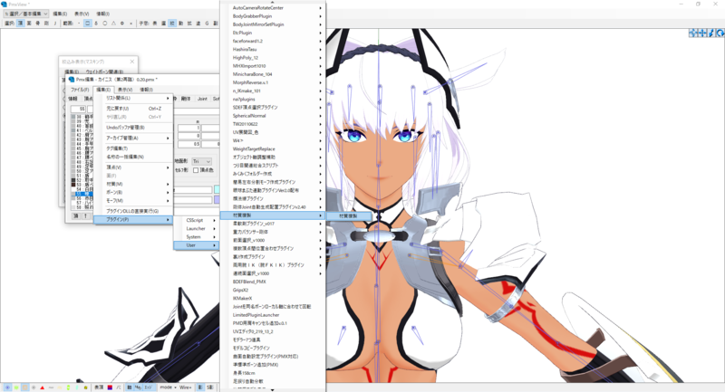Image resolution: width=725 pixels, height=392 pixels.
Task: Expand CSScript plugin submenu
Action: click(196, 220)
